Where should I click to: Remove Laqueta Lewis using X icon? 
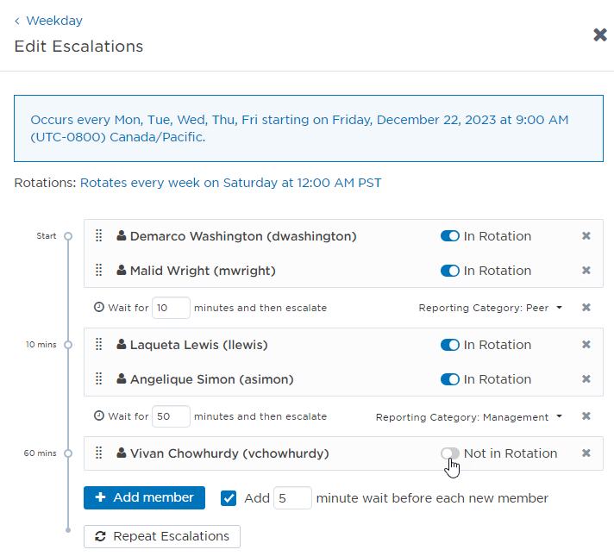(586, 345)
